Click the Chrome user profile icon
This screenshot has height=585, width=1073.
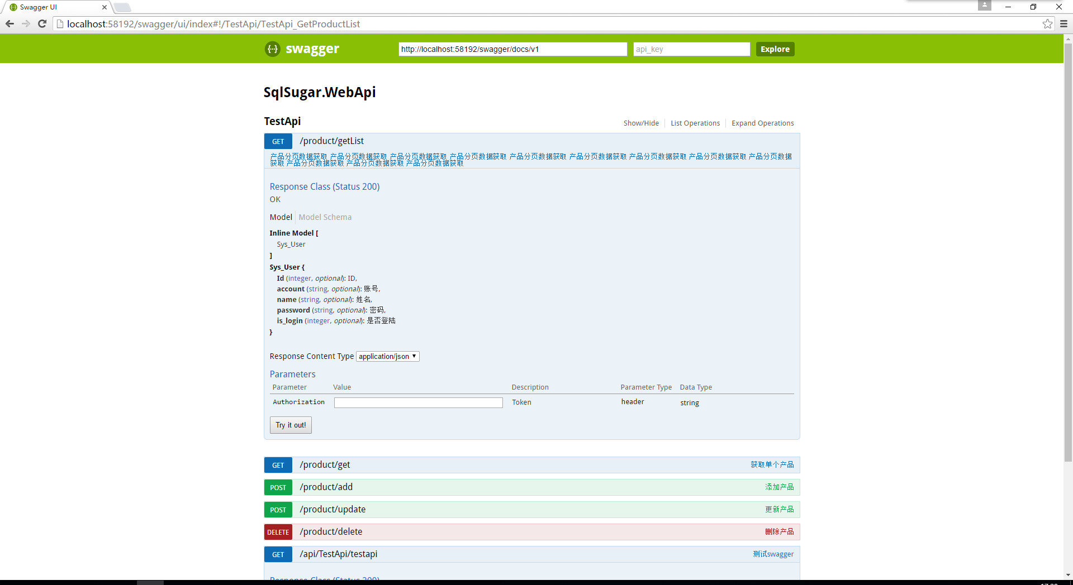coord(984,6)
